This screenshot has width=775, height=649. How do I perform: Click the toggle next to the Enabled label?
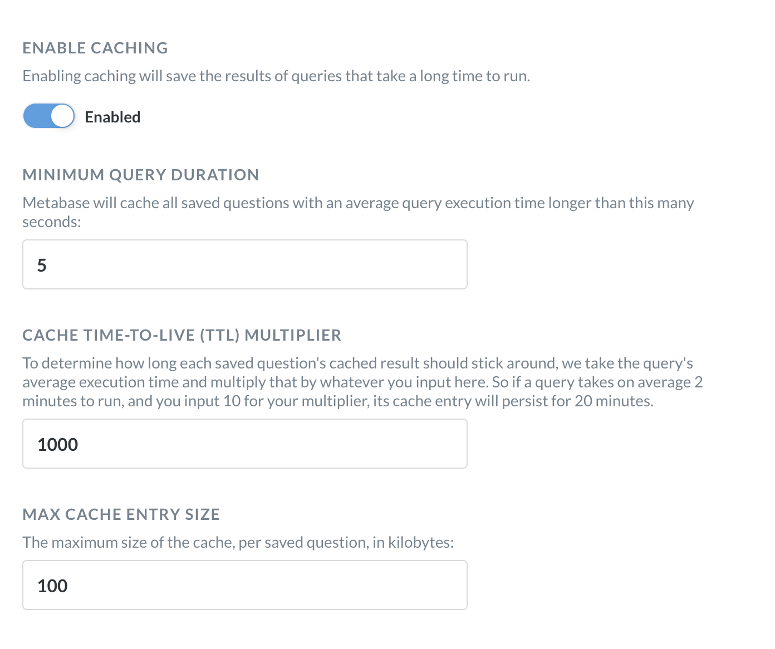pos(49,116)
